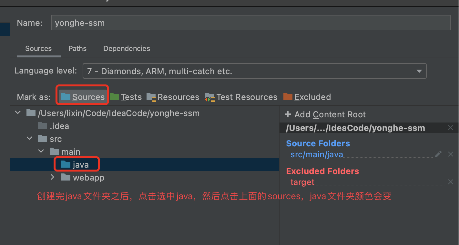Click the X to remove target excluded folder
The height and width of the screenshot is (245, 459).
pyautogui.click(x=451, y=182)
